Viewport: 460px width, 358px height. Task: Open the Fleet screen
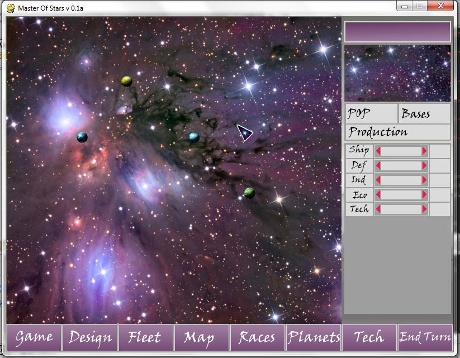coord(145,337)
